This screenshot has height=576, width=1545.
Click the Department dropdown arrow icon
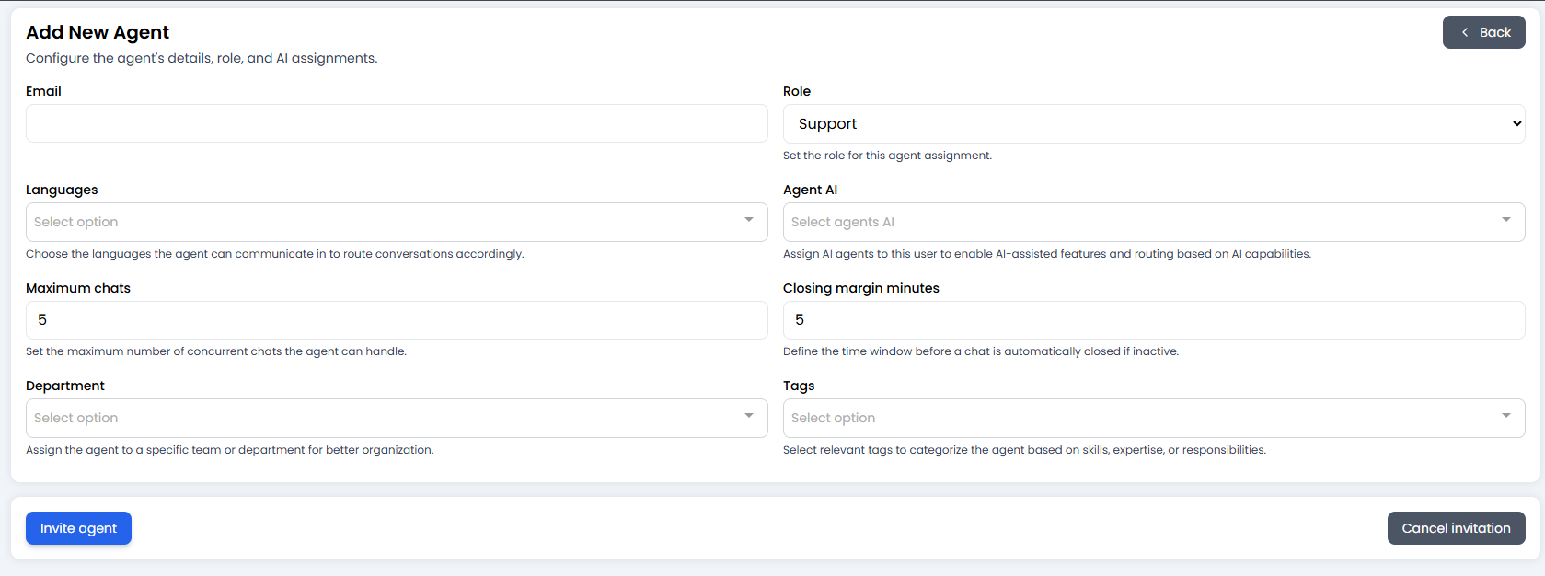click(x=749, y=417)
